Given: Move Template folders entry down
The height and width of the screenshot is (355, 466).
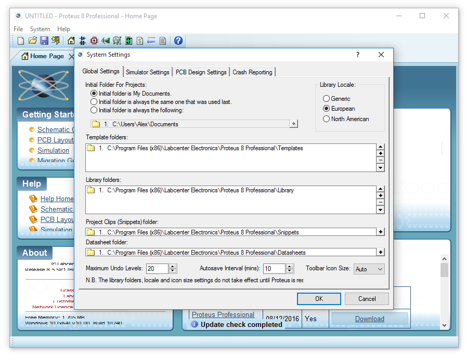Looking at the screenshot, I should pos(380,168).
